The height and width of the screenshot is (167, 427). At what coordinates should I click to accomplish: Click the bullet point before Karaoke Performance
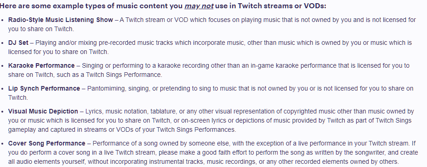[x=3, y=66]
